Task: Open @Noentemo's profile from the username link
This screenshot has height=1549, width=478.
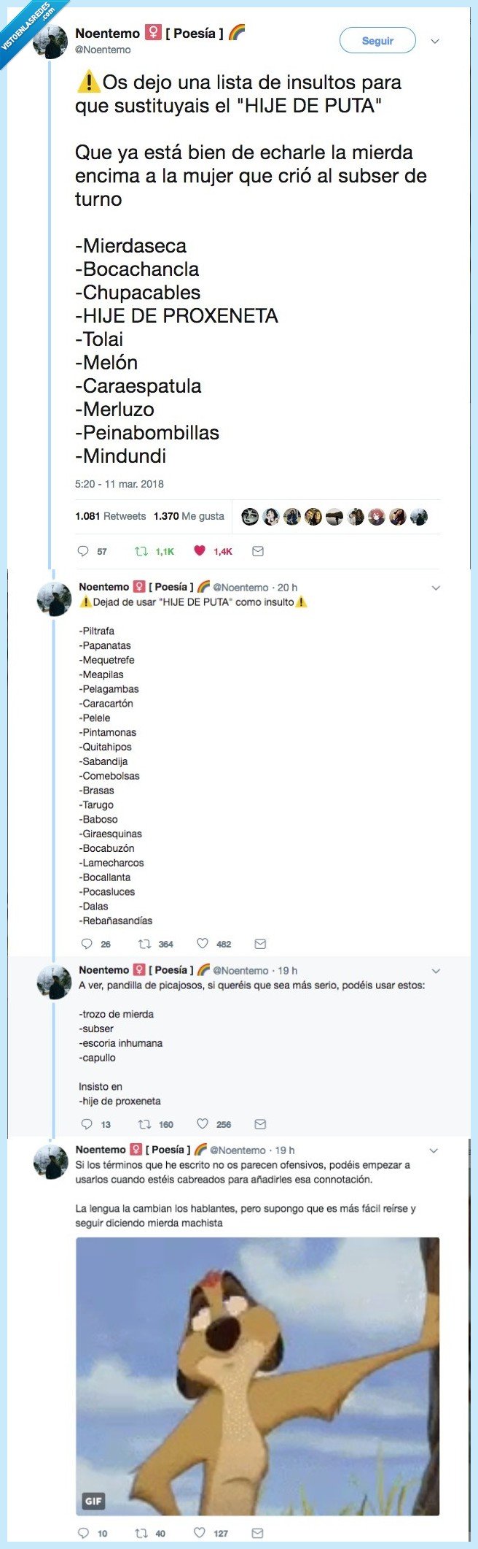Action: (103, 50)
